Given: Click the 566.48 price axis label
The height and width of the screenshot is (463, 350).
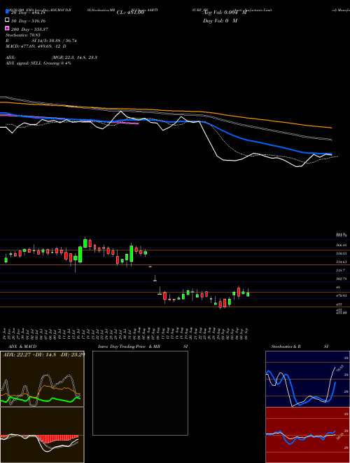Looking at the screenshot, I should click(x=342, y=245).
